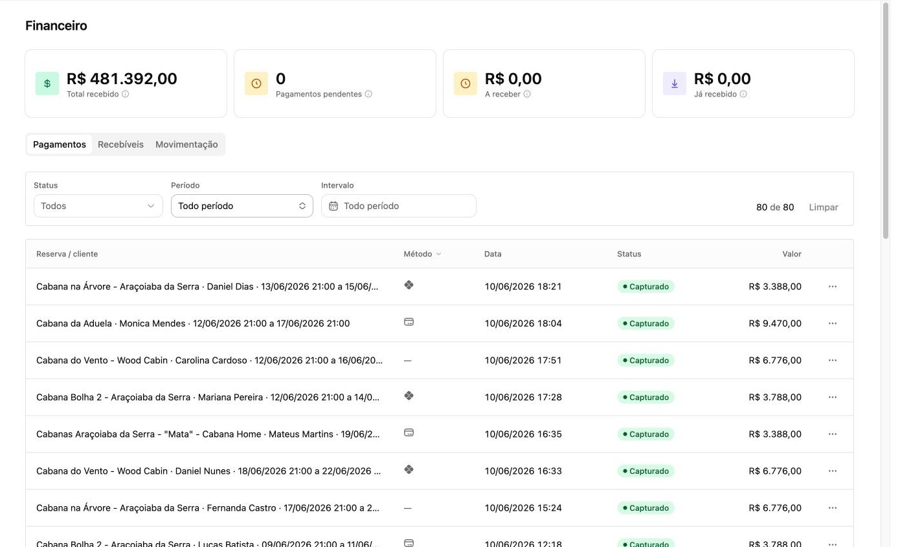Open the Status dropdown showing Todos
The width and height of the screenshot is (900, 547).
98,206
